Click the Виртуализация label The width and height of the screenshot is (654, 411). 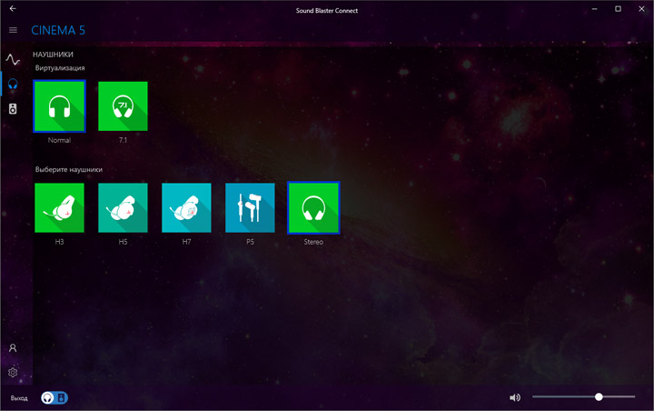60,67
